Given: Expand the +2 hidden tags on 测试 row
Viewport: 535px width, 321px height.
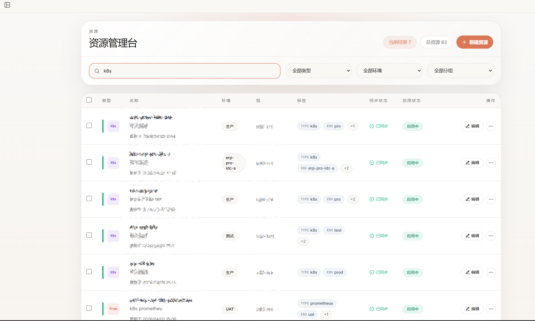Looking at the screenshot, I should 303,241.
